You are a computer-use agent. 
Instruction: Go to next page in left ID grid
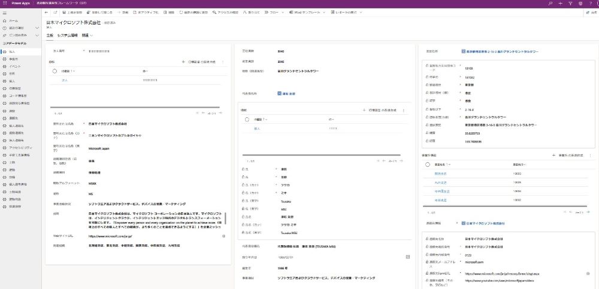click(x=220, y=113)
